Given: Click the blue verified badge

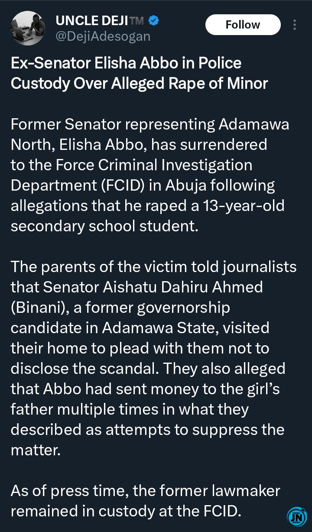Looking at the screenshot, I should coord(153,20).
